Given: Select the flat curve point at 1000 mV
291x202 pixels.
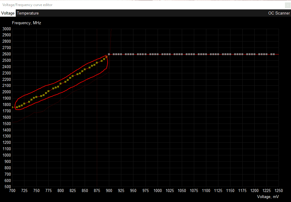Looking at the screenshot, I should 158,54.
